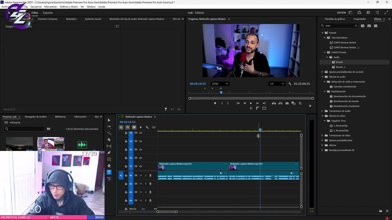Click Extract button in Program monitor
Image resolution: width=392 pixels, height=220 pixels.
[281, 103]
